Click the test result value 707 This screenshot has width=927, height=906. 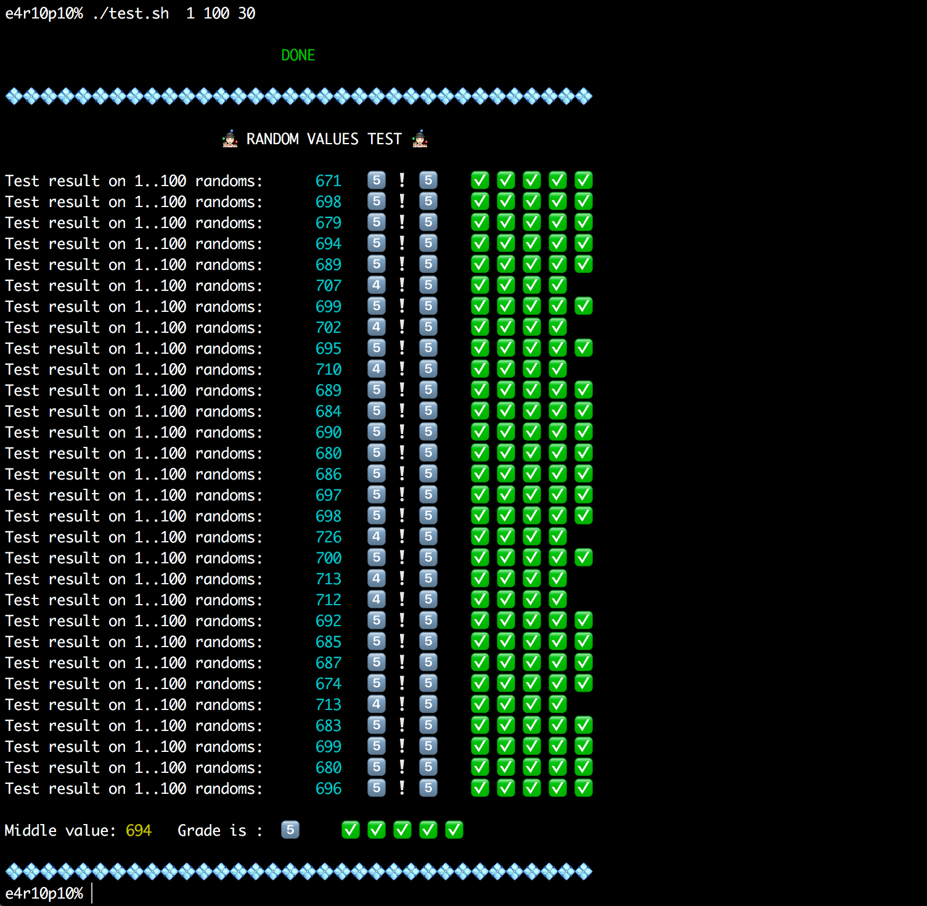[329, 285]
